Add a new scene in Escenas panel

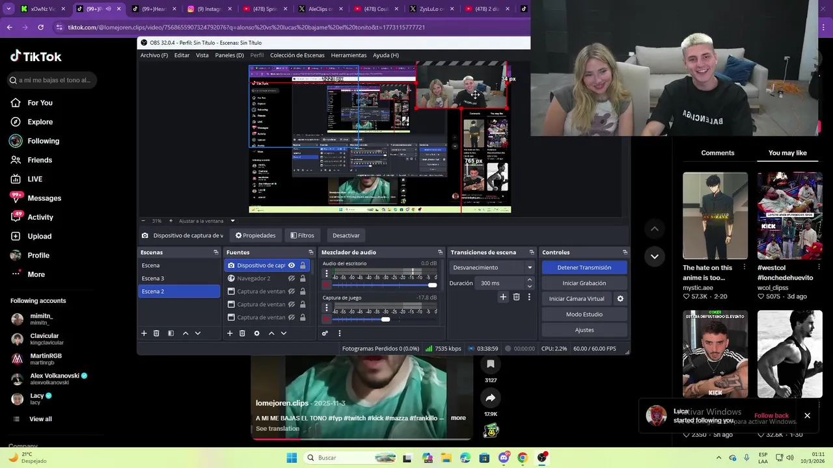144,333
